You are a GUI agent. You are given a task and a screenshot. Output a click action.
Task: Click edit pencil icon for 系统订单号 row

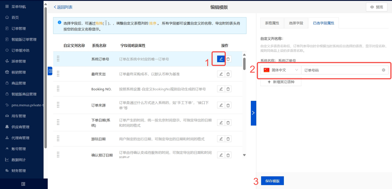tap(221, 59)
